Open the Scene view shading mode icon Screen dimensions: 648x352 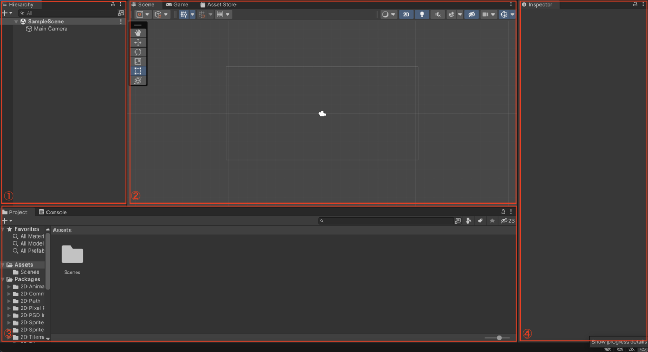point(384,14)
